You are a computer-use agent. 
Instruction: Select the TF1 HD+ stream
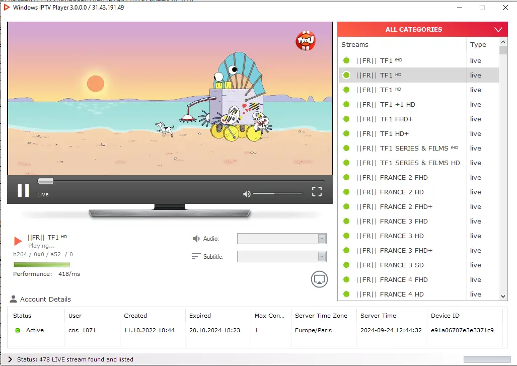coord(419,133)
